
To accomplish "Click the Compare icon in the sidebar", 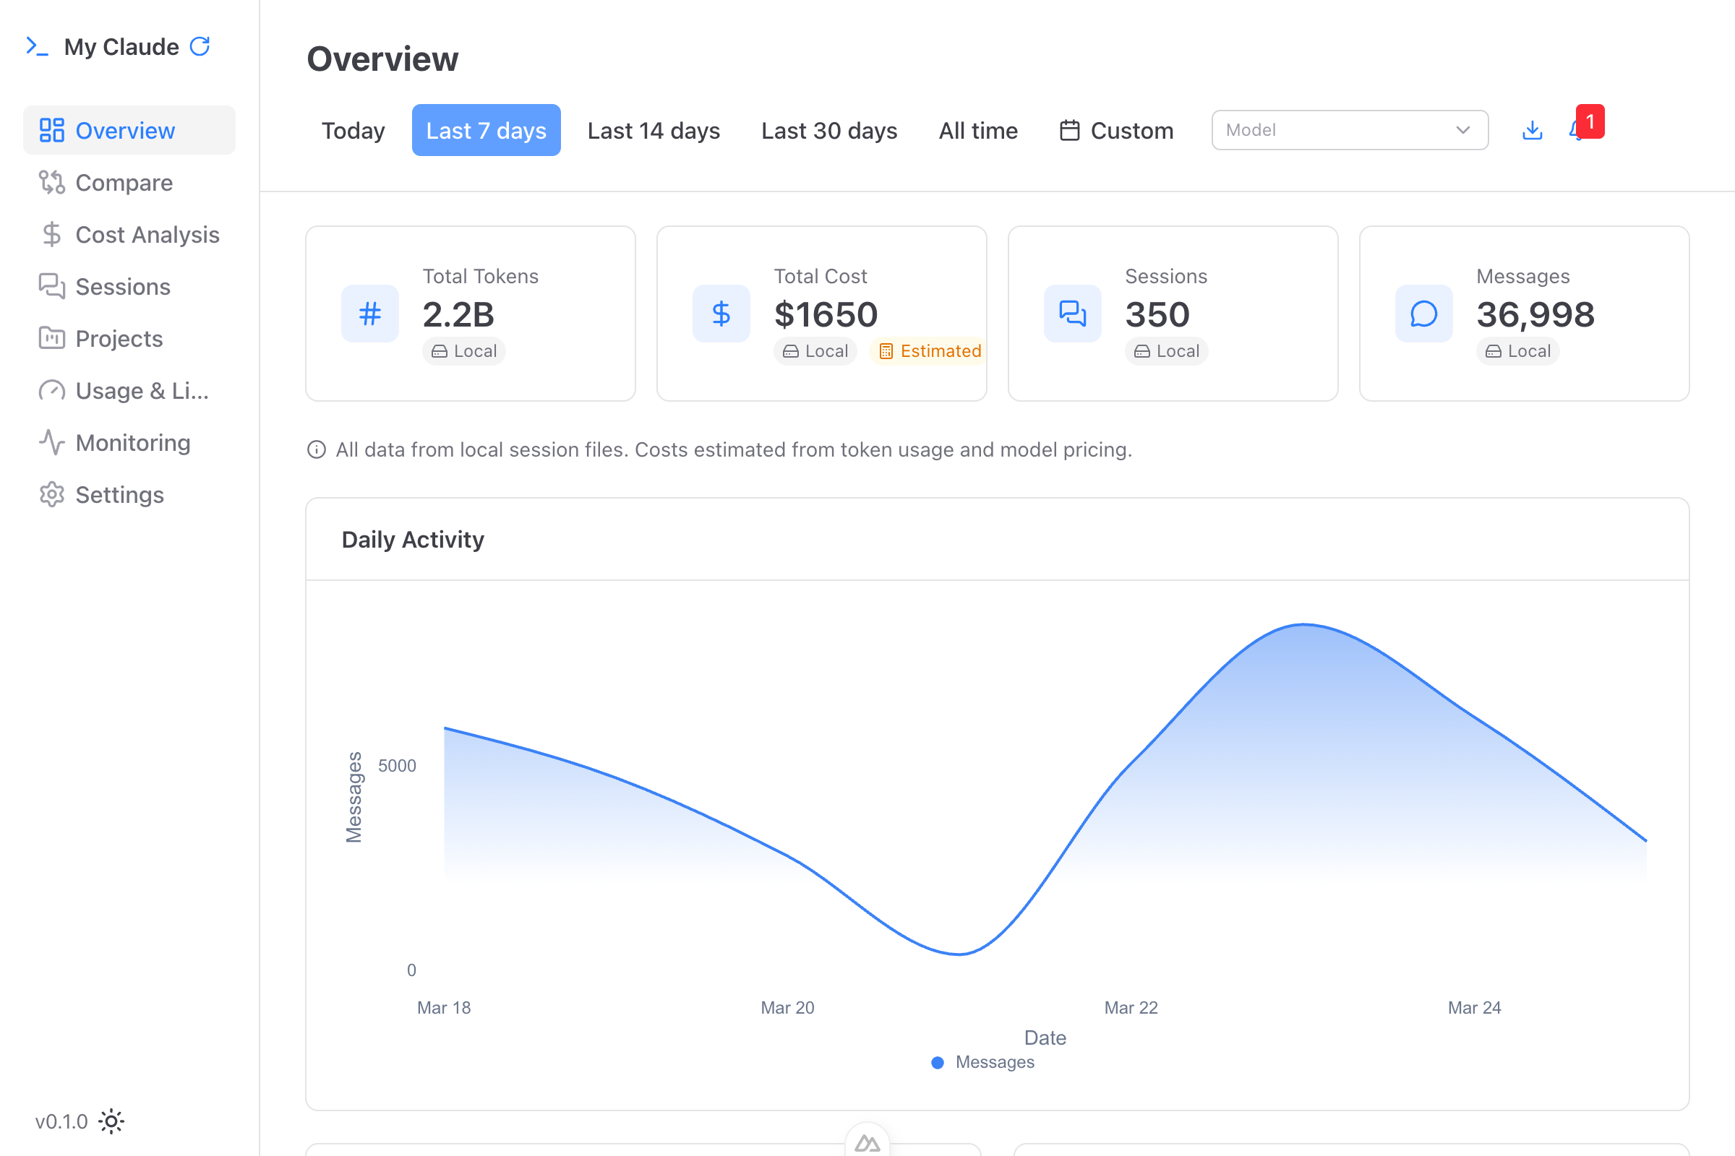I will pyautogui.click(x=51, y=182).
